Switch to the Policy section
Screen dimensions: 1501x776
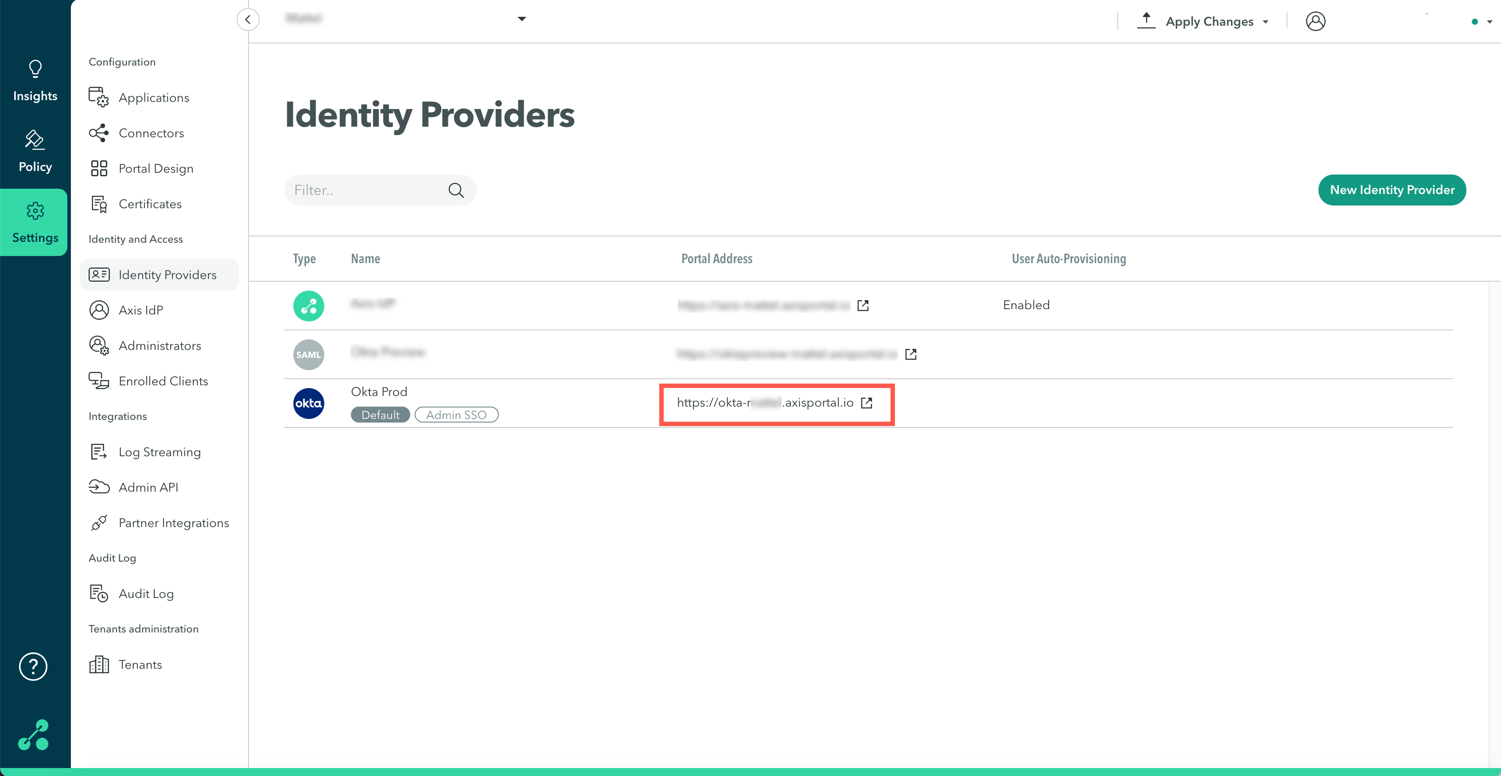point(35,152)
